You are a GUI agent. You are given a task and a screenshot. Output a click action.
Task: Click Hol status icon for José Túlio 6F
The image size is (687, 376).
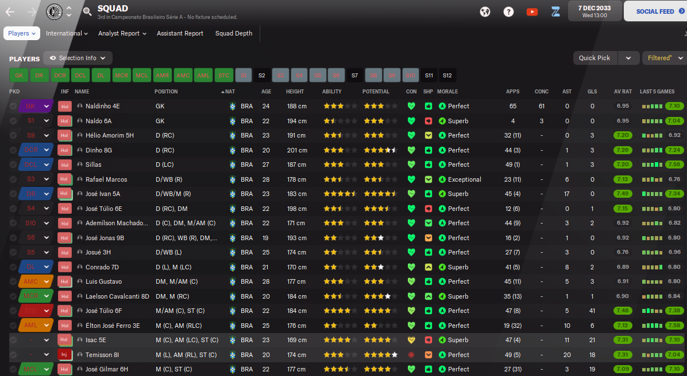[64, 311]
